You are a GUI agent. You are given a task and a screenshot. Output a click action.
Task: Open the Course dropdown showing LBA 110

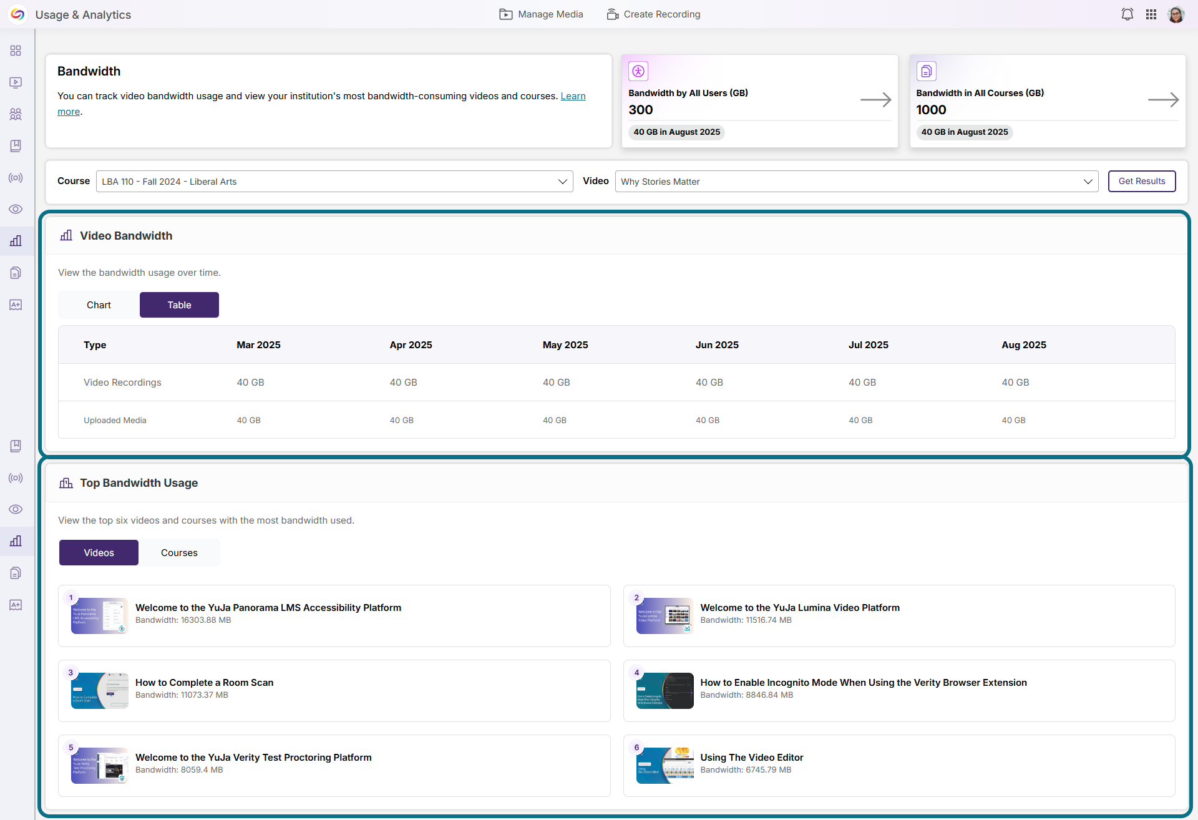(334, 182)
